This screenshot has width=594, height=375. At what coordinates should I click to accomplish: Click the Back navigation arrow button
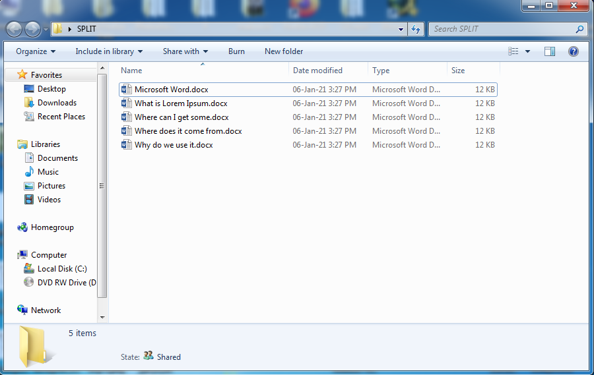pos(15,29)
